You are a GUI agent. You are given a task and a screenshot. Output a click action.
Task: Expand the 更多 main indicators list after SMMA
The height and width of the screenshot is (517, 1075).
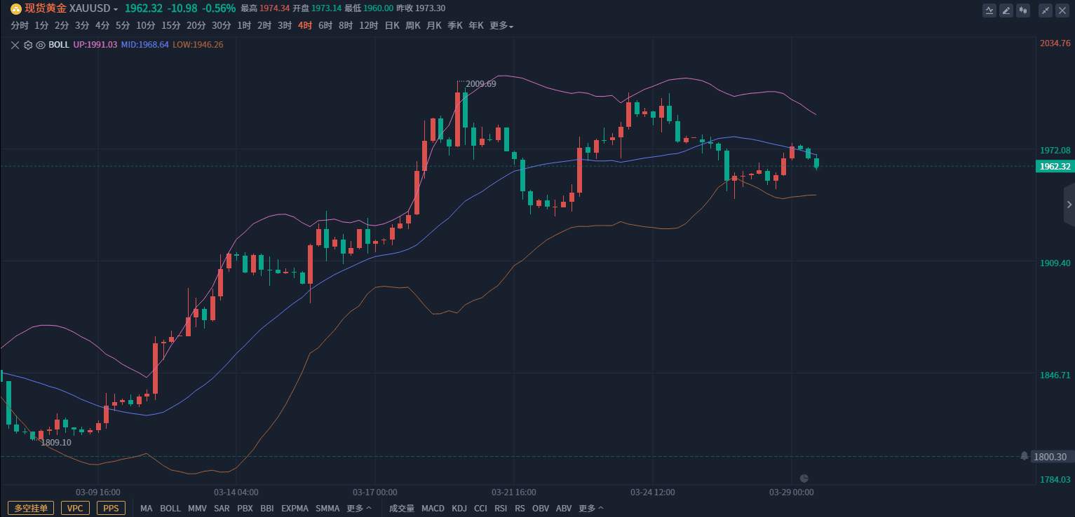360,508
